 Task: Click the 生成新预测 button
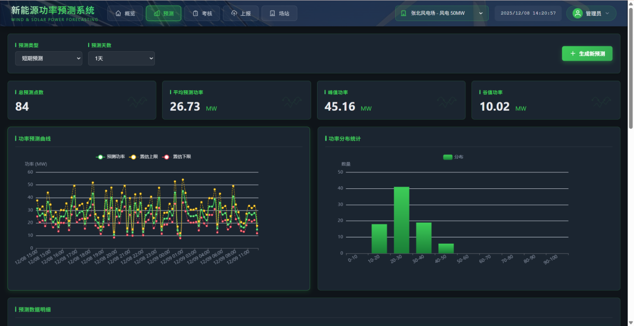[587, 54]
